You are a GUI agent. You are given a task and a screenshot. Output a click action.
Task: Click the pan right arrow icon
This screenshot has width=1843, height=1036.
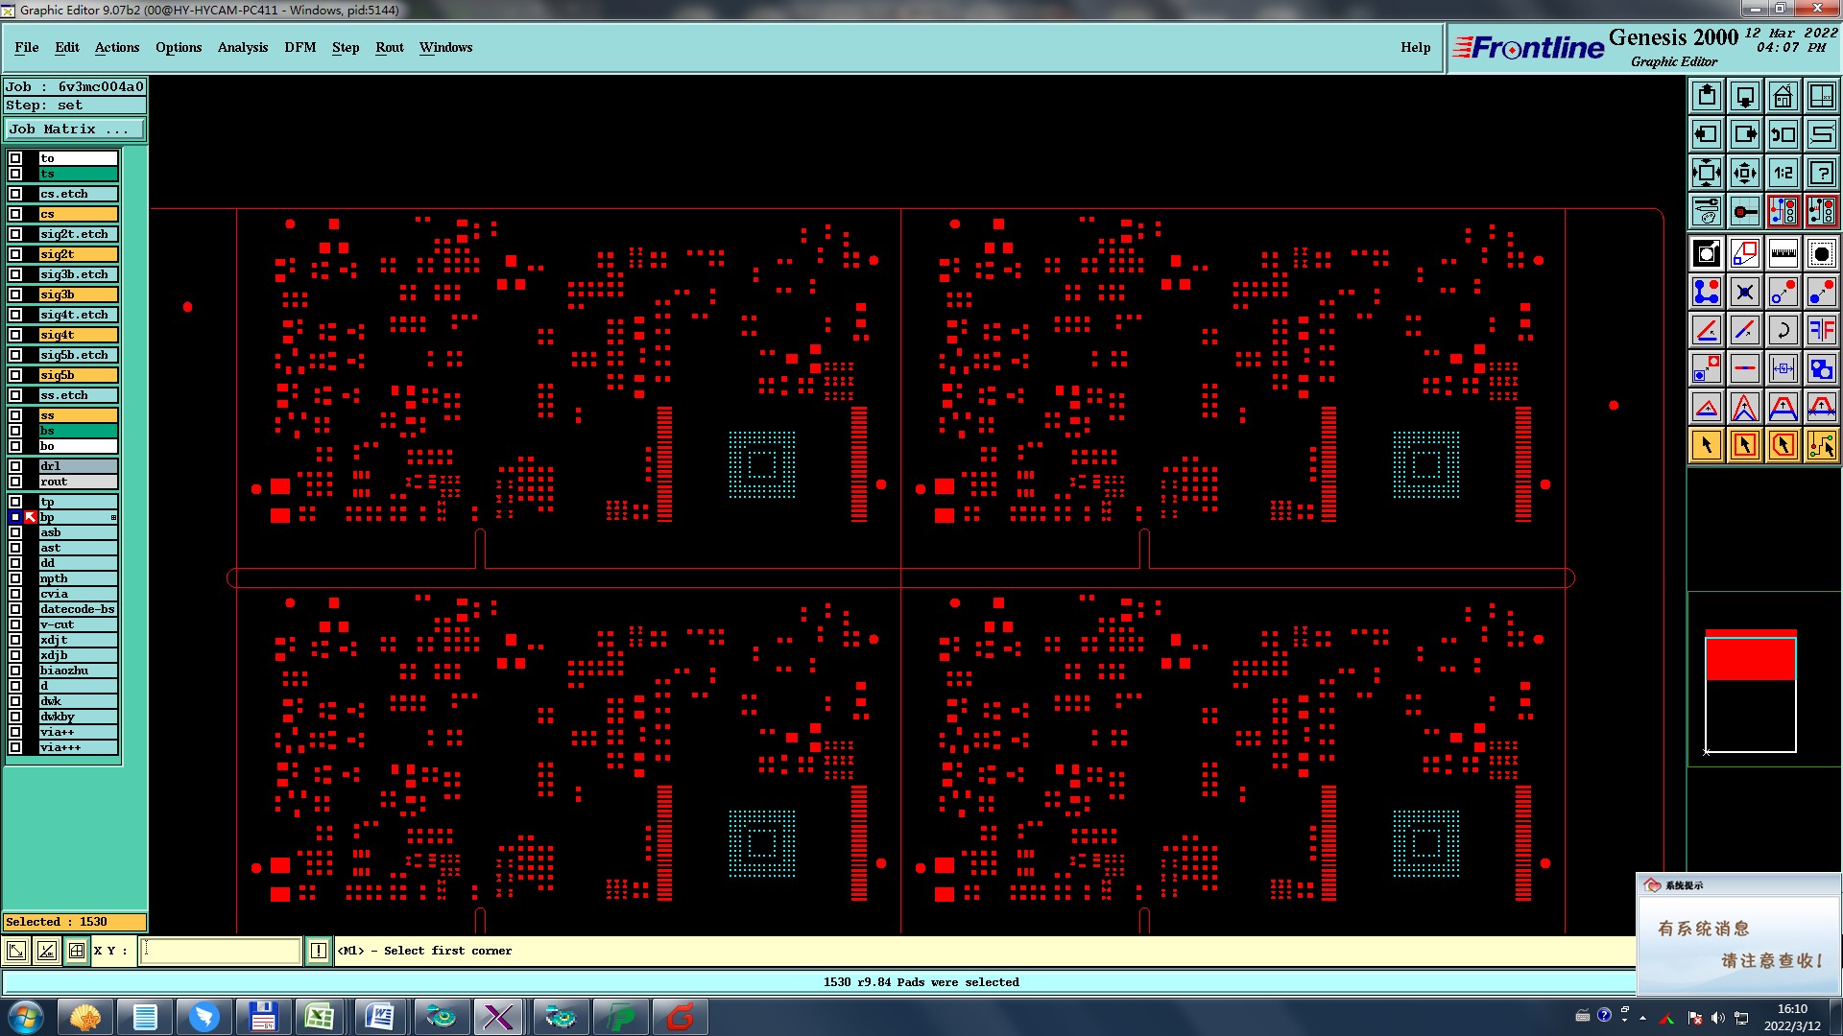[1745, 134]
